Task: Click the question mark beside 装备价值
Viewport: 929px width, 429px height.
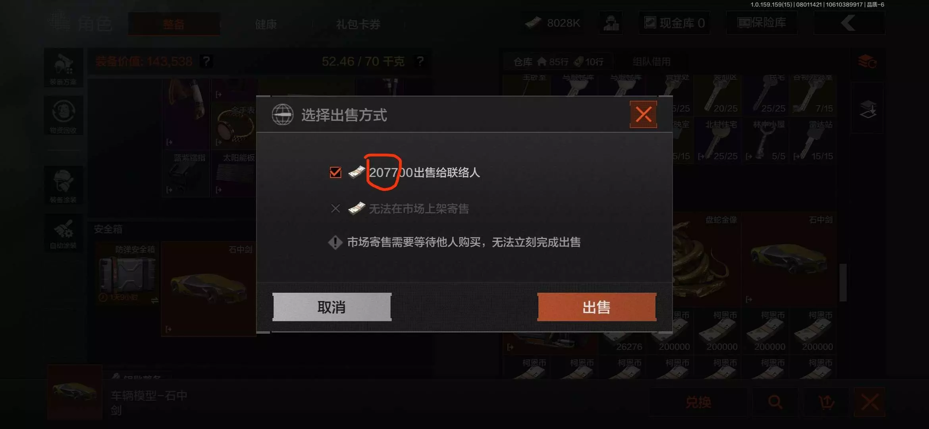Action: pyautogui.click(x=206, y=61)
